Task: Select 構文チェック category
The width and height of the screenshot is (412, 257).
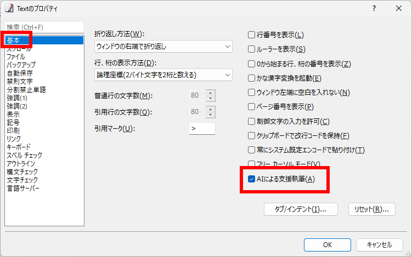Action: click(x=44, y=172)
